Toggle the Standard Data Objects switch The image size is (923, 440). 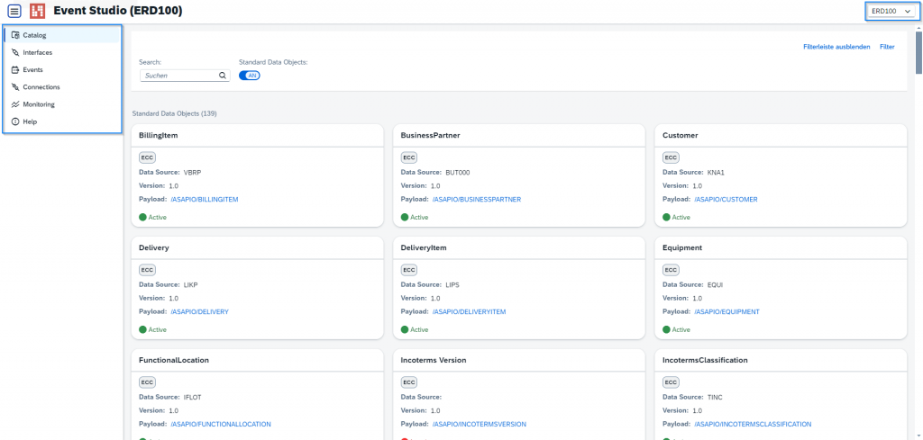(x=249, y=76)
